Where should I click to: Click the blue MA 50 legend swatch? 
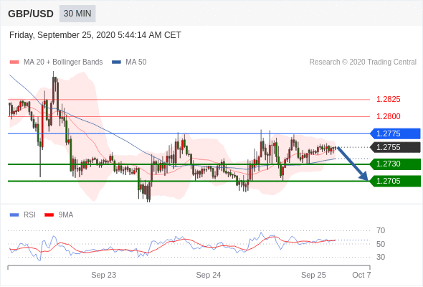[x=116, y=62]
